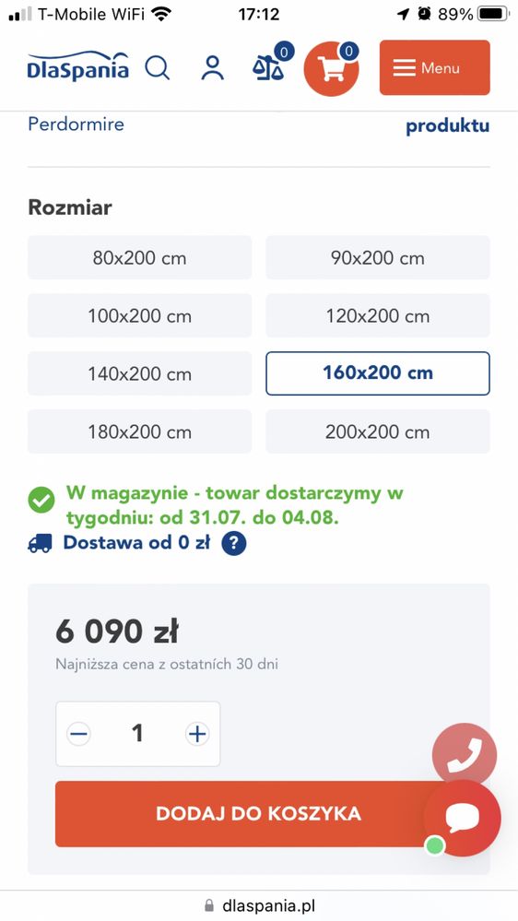The width and height of the screenshot is (518, 921).
Task: Open the Menu hamburger button
Action: pyautogui.click(x=435, y=67)
